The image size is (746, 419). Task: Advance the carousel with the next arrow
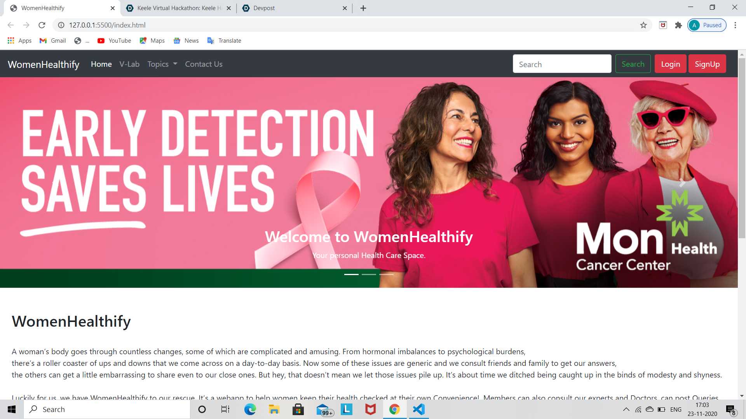coord(682,183)
